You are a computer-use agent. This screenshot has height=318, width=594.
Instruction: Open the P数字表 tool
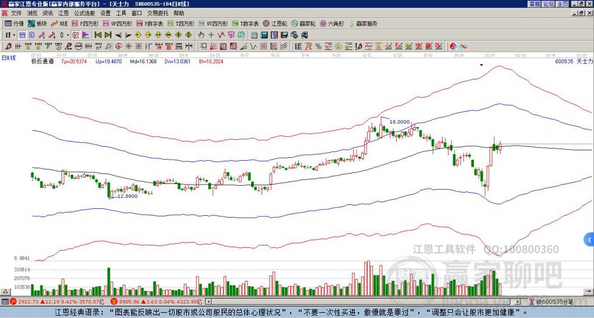[150, 23]
